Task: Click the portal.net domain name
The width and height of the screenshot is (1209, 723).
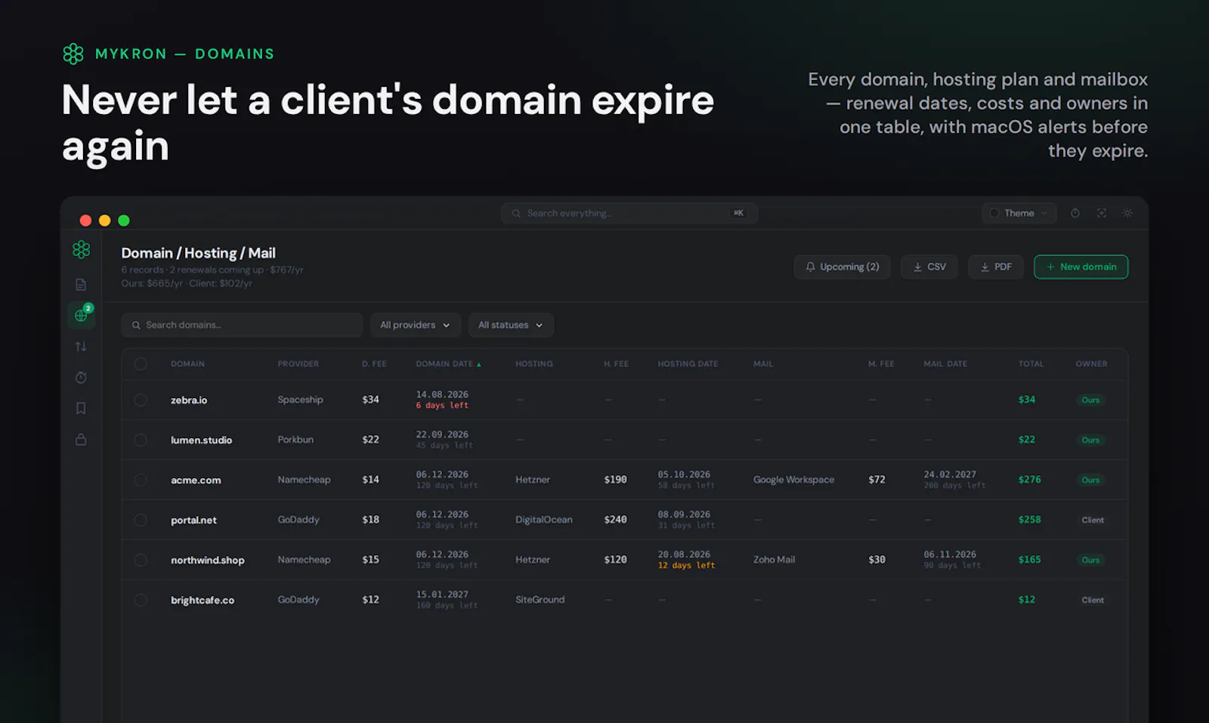Action: click(x=193, y=521)
